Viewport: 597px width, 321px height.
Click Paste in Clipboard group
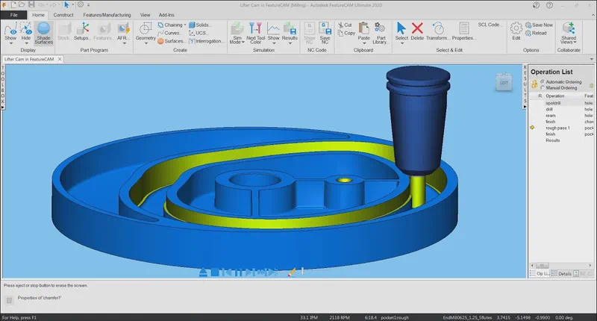(364, 31)
